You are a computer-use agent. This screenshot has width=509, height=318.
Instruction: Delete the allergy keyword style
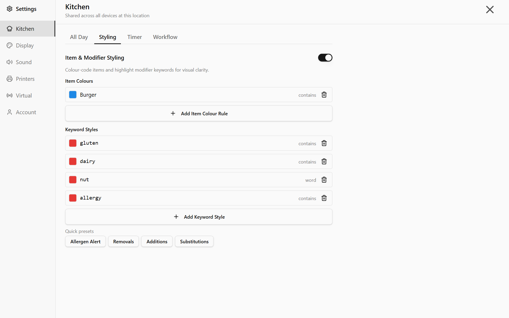(324, 198)
